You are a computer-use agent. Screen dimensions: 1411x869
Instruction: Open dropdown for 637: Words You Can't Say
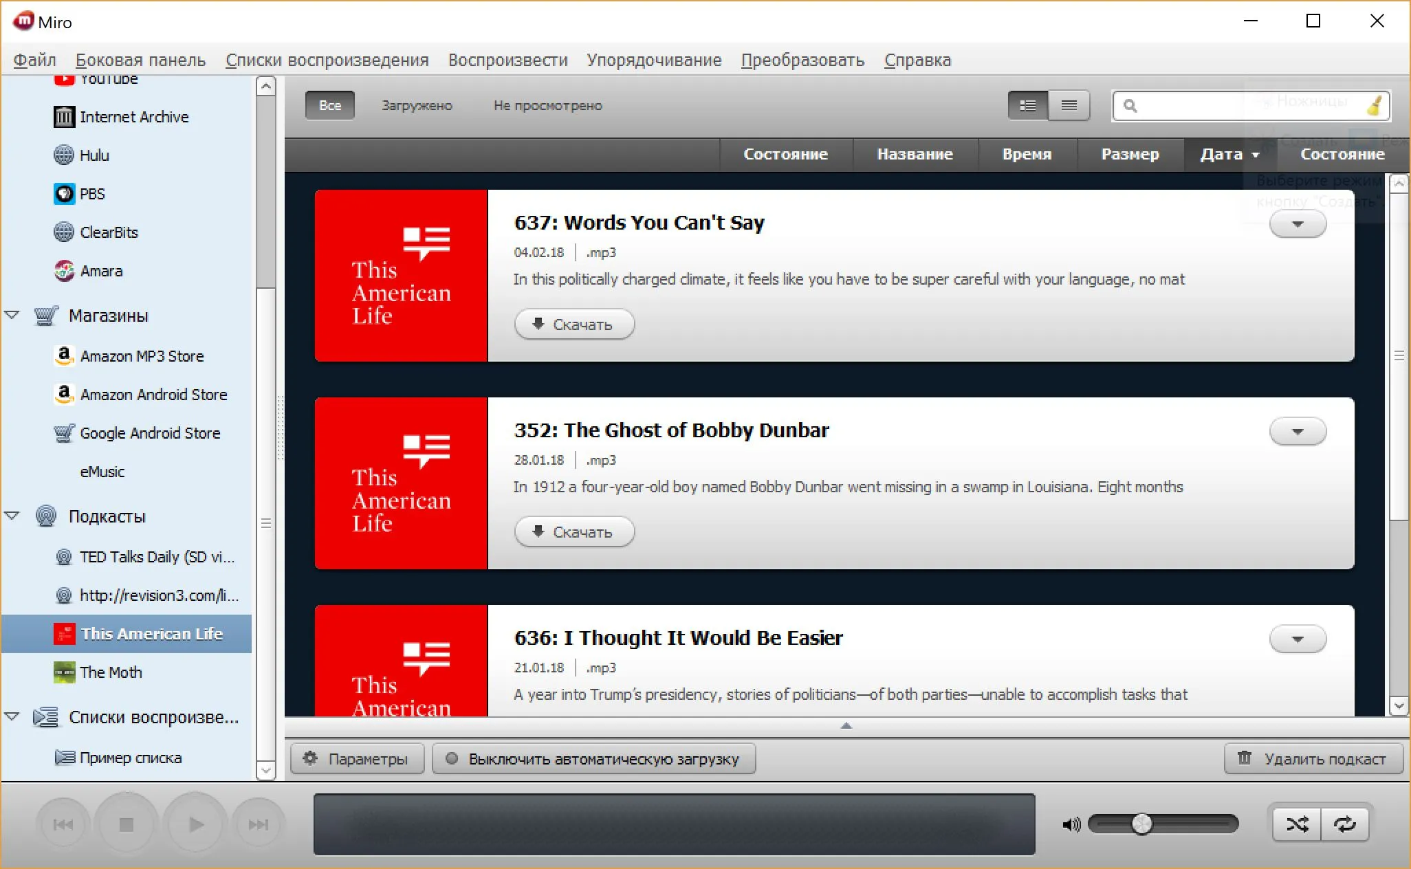pyautogui.click(x=1298, y=224)
